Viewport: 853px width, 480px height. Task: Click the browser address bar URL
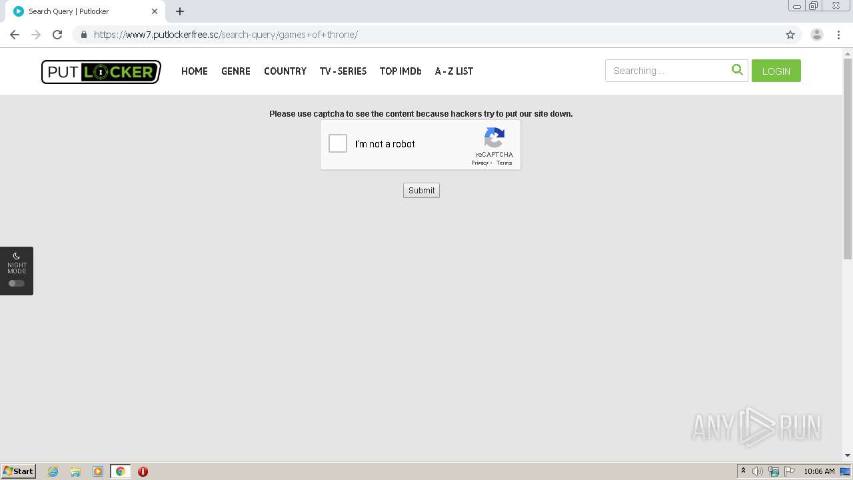pyautogui.click(x=226, y=35)
